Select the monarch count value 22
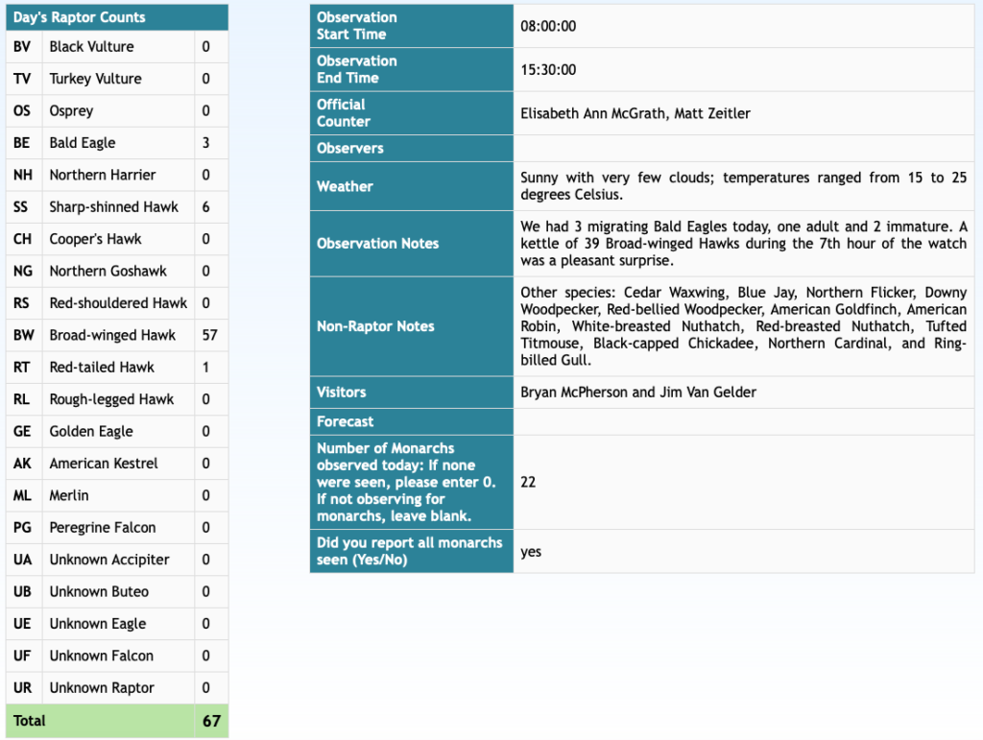983x740 pixels. 528,482
